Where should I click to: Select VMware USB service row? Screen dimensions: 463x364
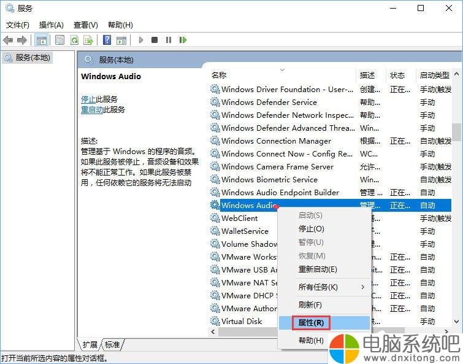(331, 269)
